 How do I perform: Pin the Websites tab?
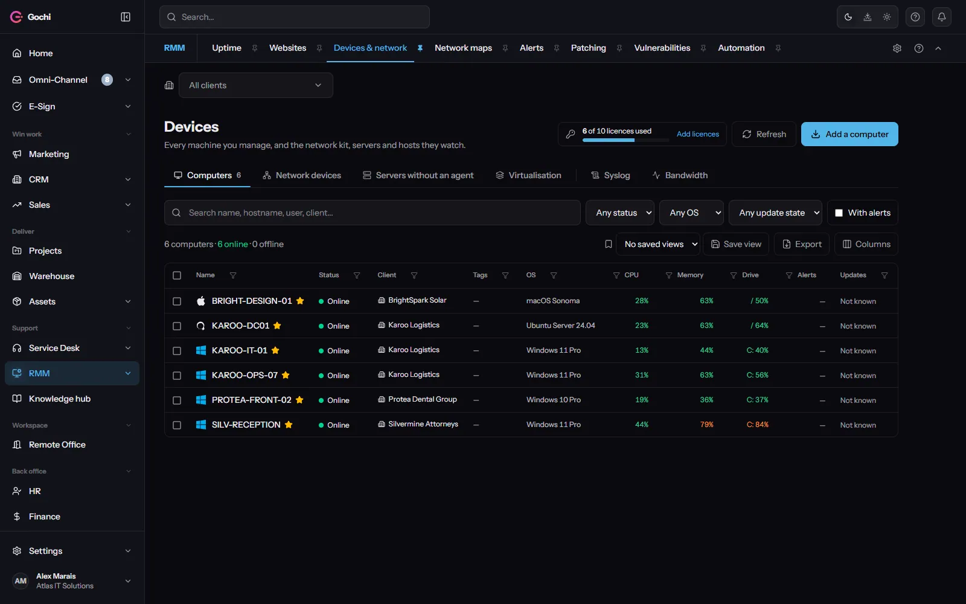[x=319, y=48]
